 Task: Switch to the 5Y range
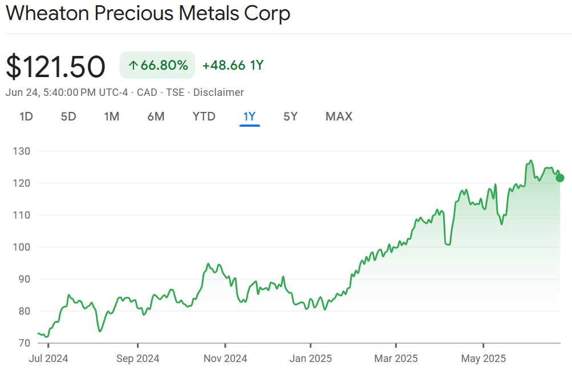point(290,116)
